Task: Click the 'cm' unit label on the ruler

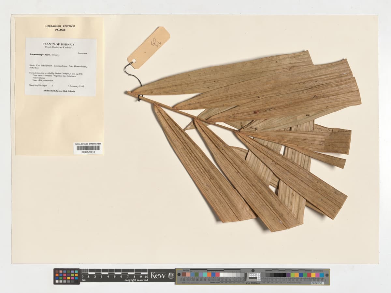Action: point(83,280)
